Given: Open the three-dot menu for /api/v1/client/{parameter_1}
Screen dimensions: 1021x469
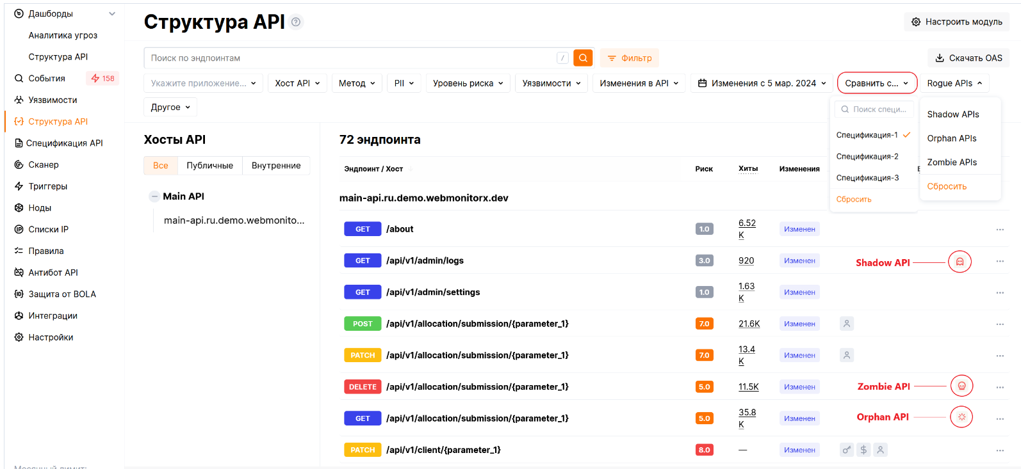Looking at the screenshot, I should (1000, 450).
